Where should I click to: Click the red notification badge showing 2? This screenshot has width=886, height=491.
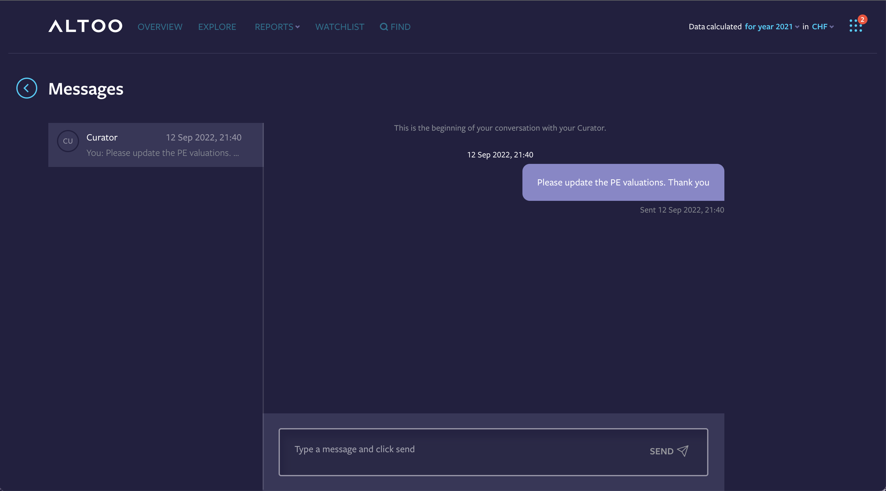[x=862, y=20]
